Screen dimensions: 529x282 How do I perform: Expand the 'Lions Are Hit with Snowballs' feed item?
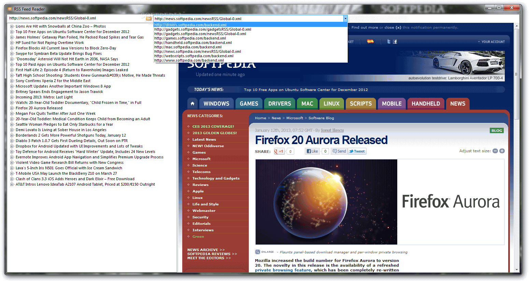(x=12, y=26)
